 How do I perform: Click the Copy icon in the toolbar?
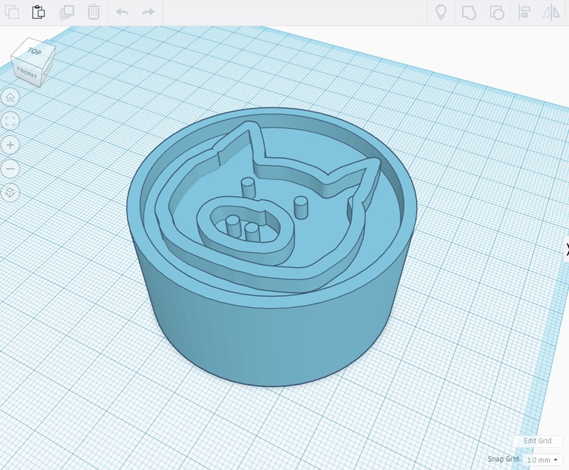coord(11,12)
